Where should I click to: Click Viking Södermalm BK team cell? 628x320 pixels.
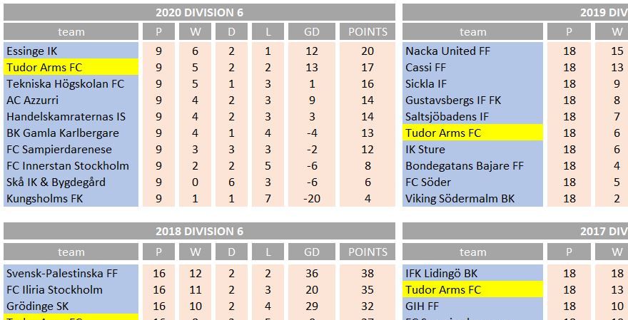(x=472, y=198)
